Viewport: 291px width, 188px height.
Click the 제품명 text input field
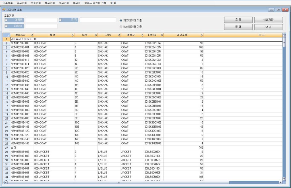(x=41, y=20)
